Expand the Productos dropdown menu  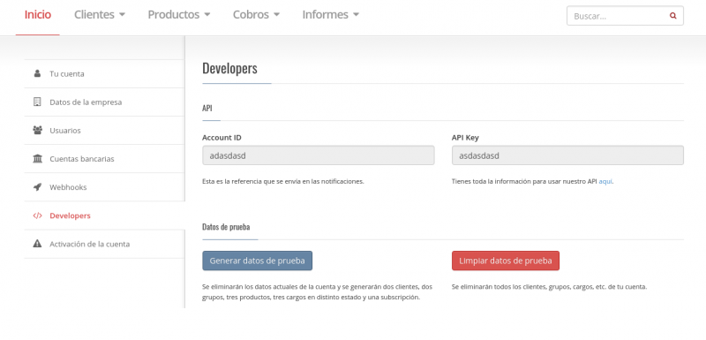tap(179, 14)
